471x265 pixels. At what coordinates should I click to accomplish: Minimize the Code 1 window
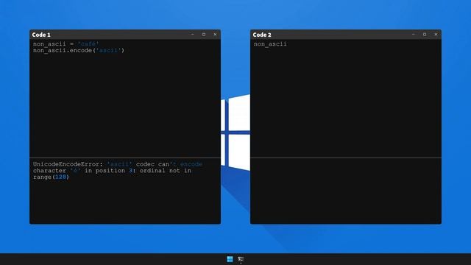[193, 35]
